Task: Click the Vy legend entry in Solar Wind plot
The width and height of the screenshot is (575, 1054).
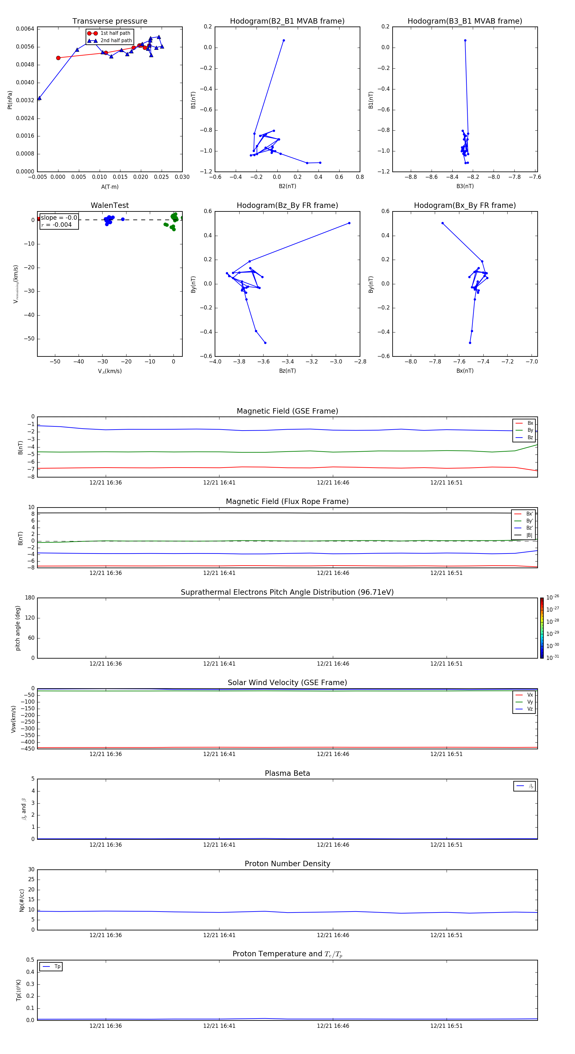Action: [524, 702]
